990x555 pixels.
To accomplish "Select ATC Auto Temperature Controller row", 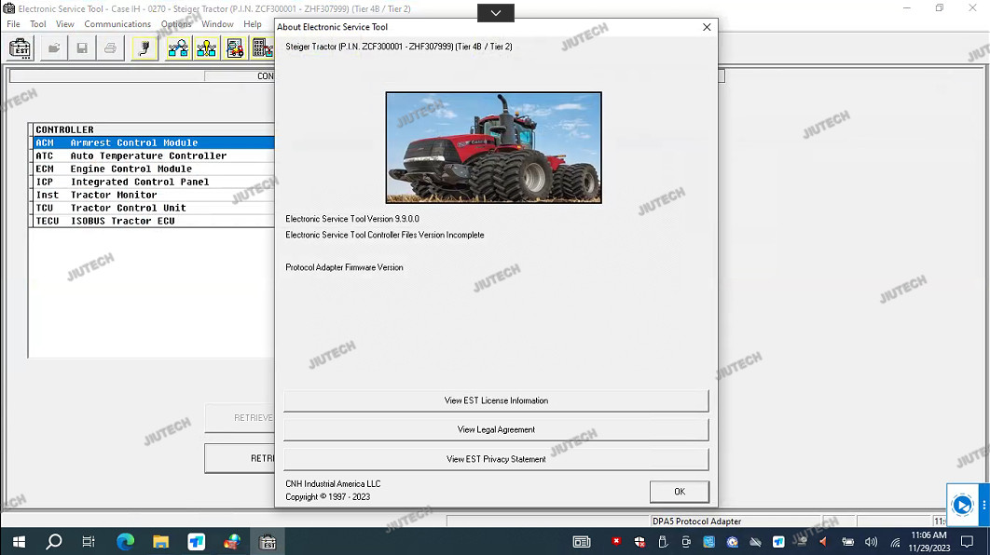I will [154, 156].
